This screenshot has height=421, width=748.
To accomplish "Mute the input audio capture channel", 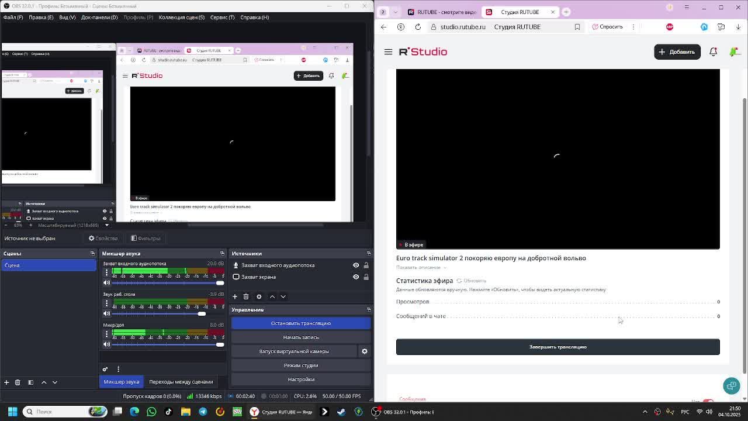I will click(x=106, y=283).
